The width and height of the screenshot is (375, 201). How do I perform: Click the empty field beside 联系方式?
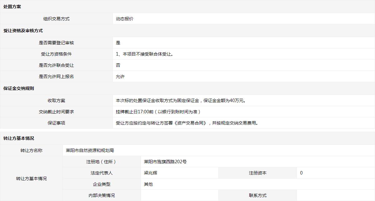335,195
